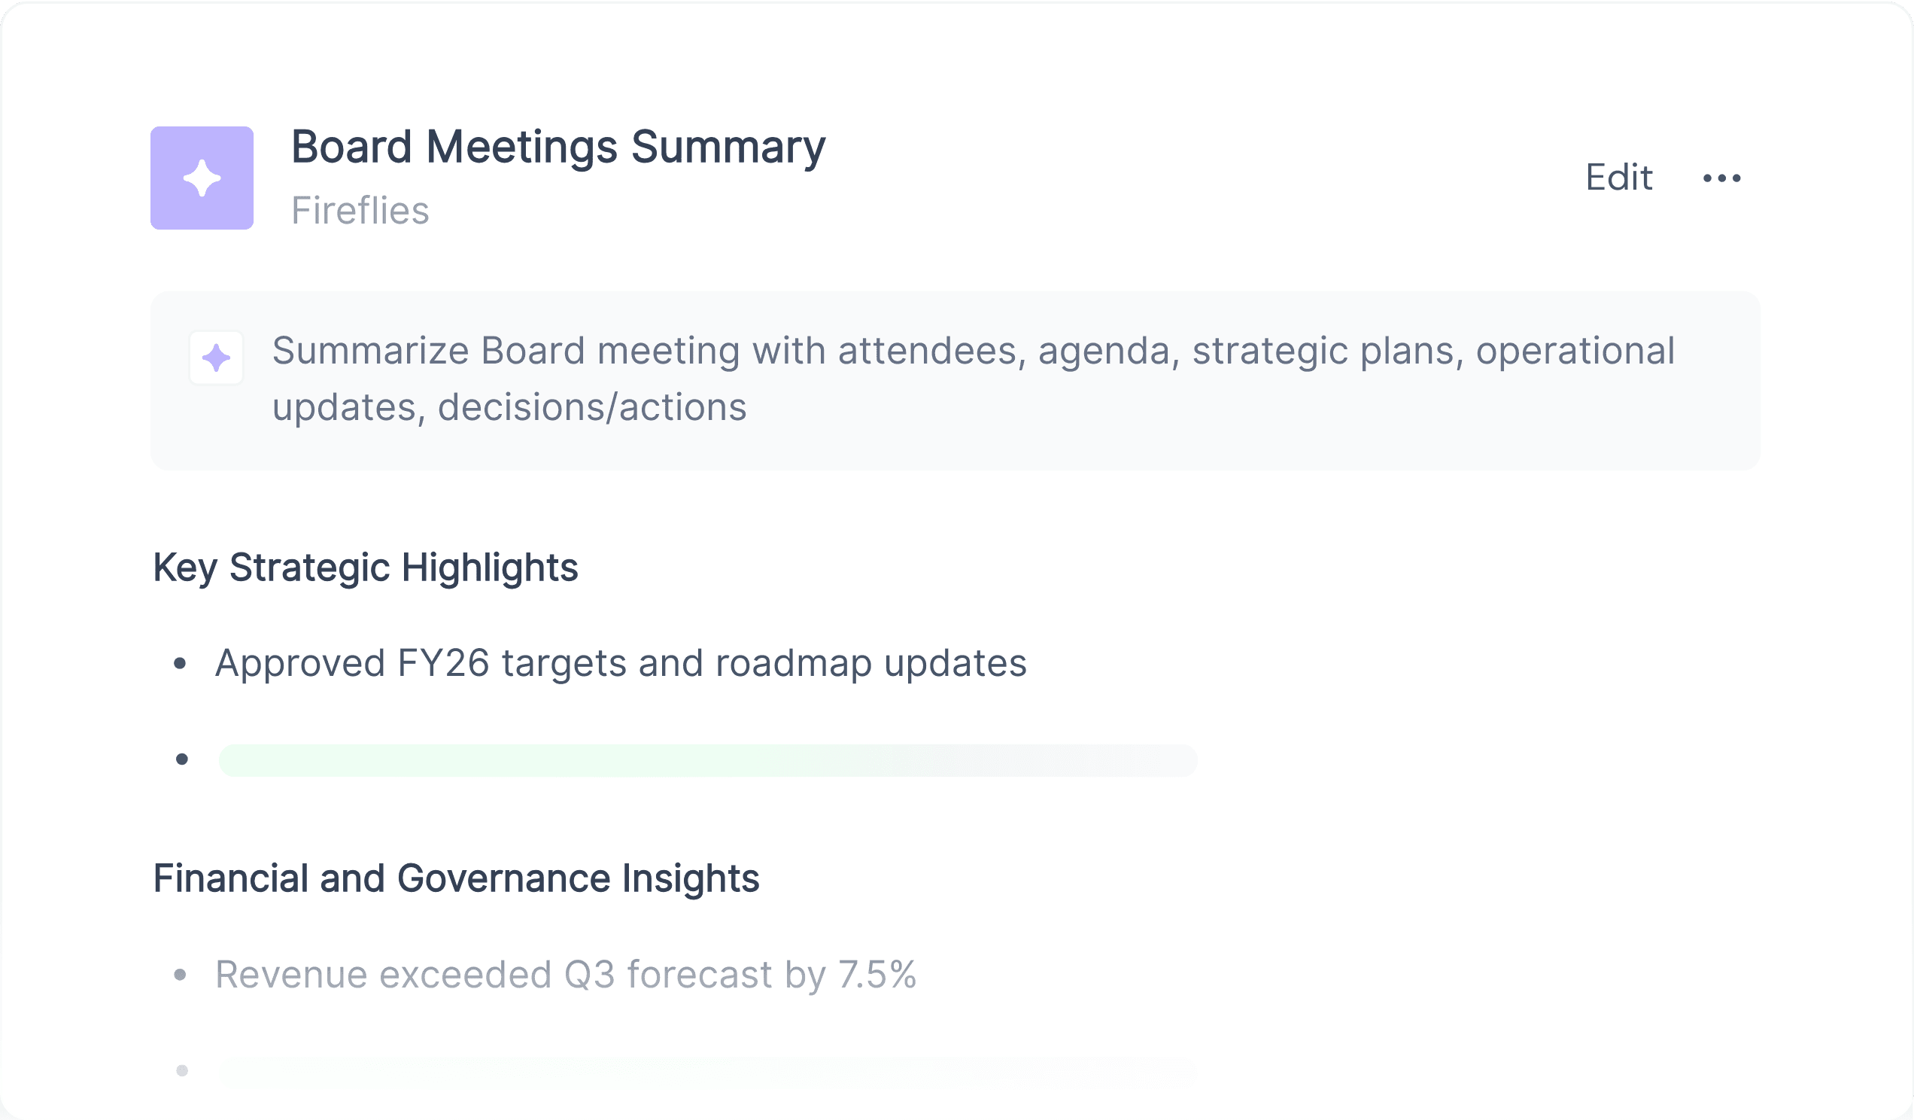
Task: Click the Fireflies subtitle label
Action: click(360, 211)
